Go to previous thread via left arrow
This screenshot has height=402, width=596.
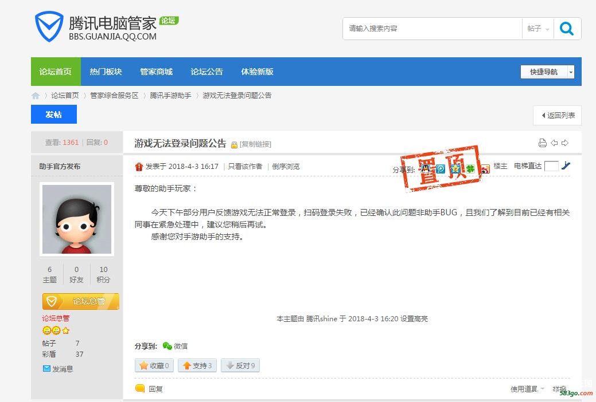click(554, 143)
